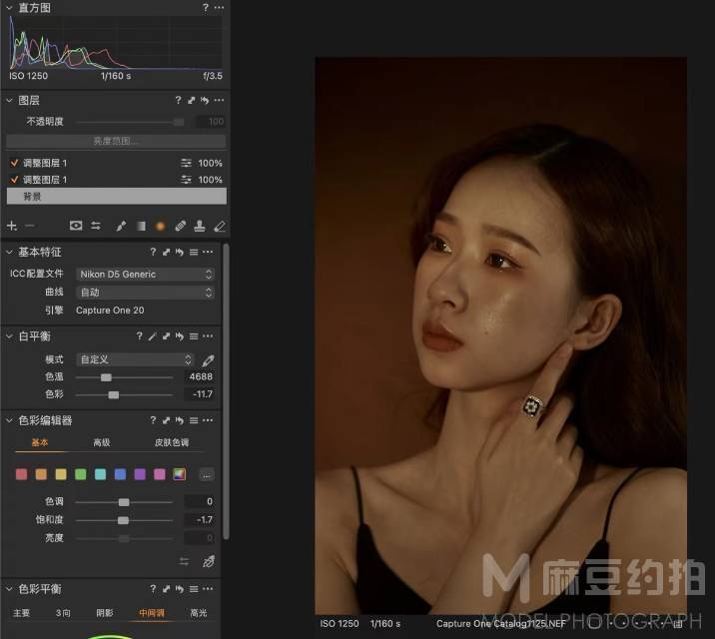Open the 白平衡 panel more options menu

click(x=208, y=336)
